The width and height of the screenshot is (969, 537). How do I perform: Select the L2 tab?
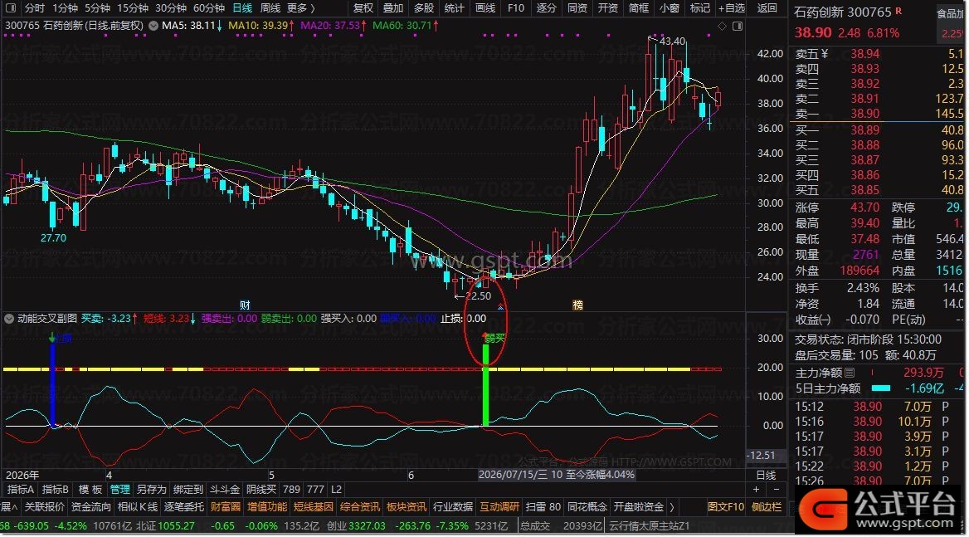(x=336, y=490)
